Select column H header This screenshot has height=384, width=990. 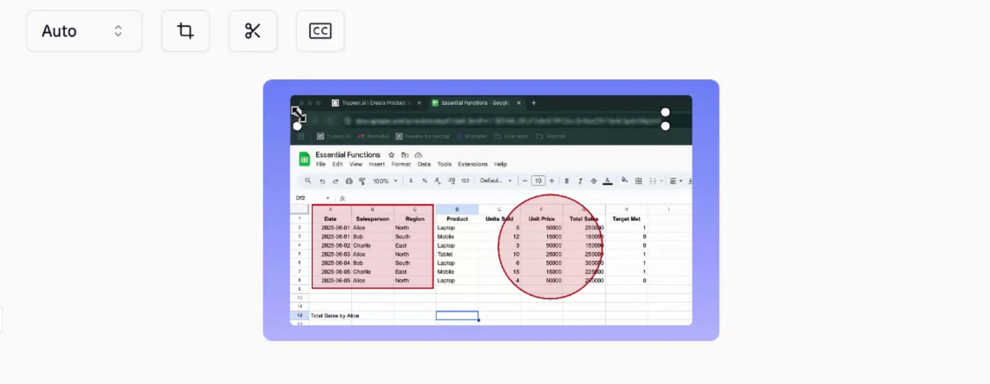point(626,210)
